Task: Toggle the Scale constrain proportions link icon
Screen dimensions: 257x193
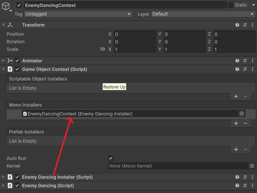Action: coord(102,49)
